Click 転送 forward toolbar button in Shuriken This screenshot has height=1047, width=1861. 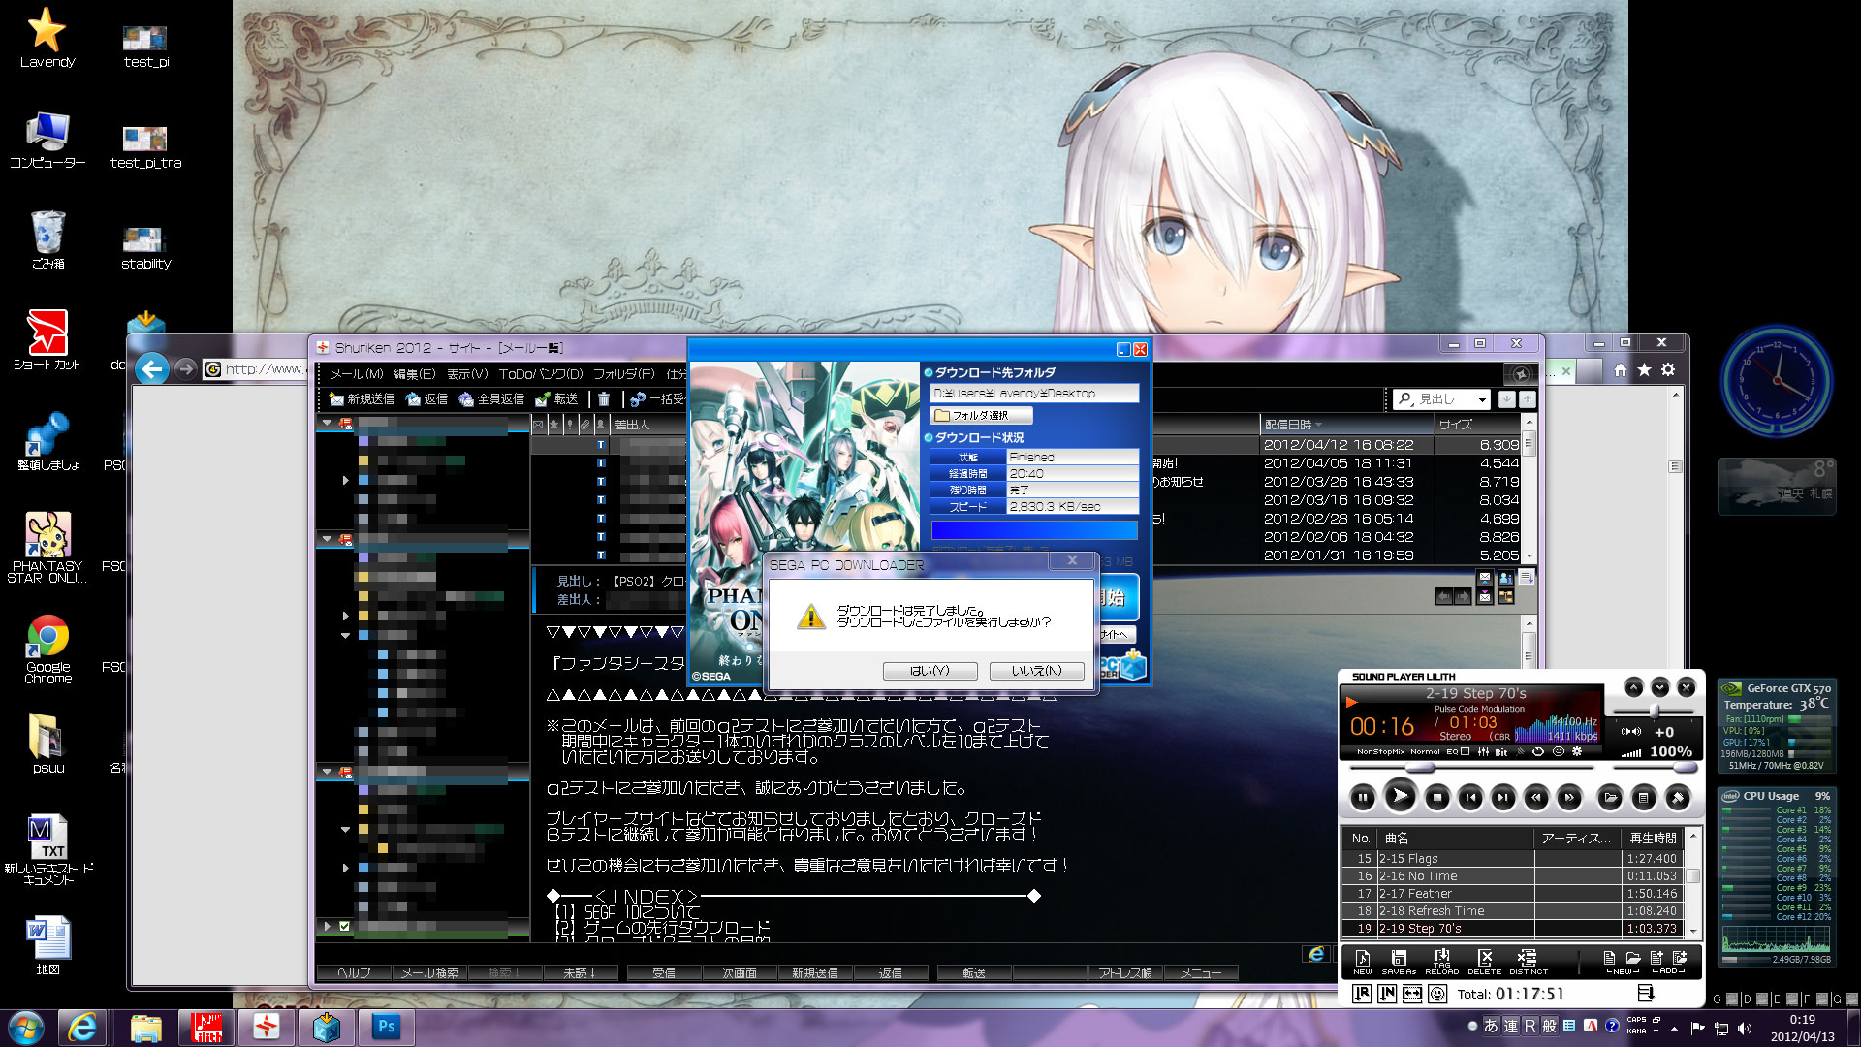[x=556, y=399]
